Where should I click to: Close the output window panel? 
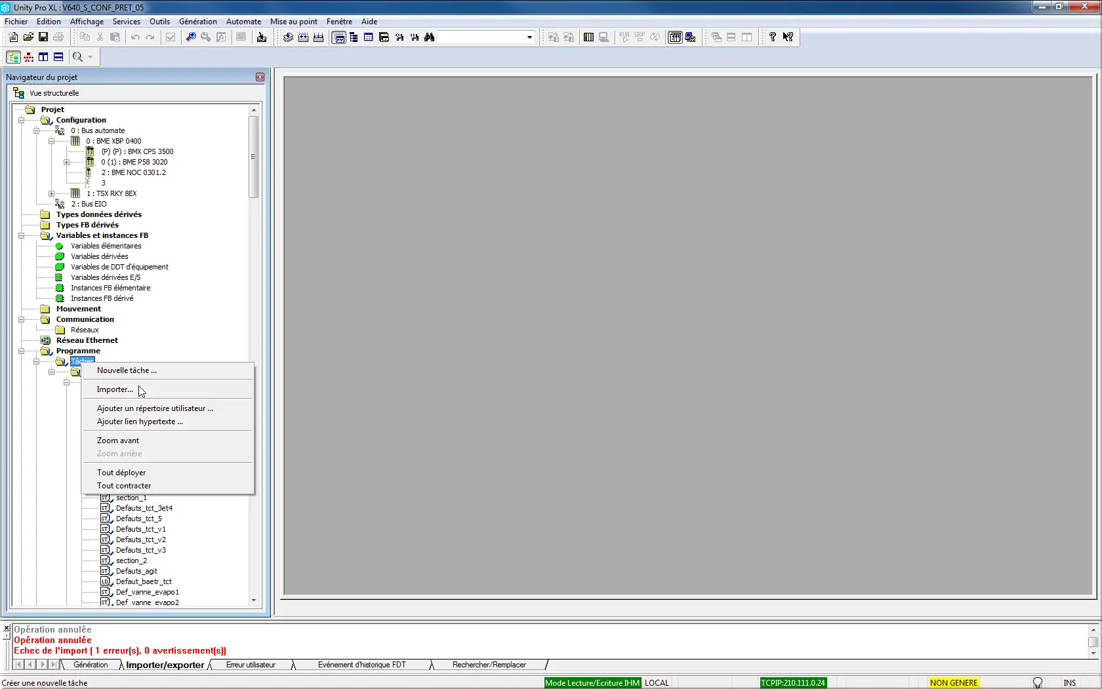pyautogui.click(x=7, y=628)
